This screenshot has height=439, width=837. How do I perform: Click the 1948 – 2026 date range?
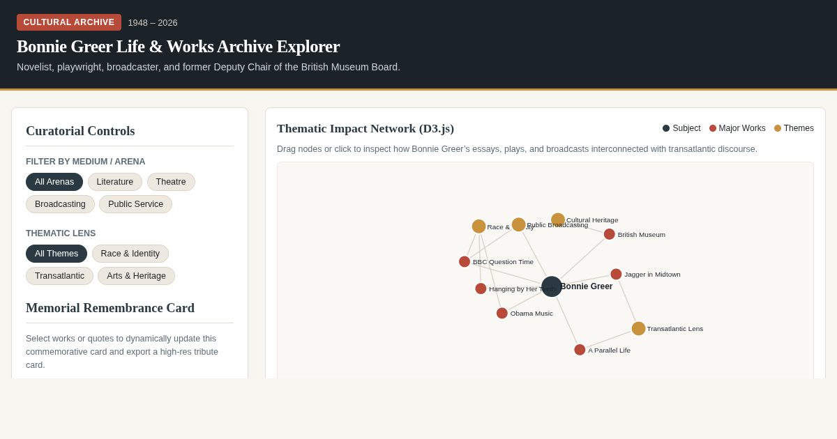[x=153, y=22]
